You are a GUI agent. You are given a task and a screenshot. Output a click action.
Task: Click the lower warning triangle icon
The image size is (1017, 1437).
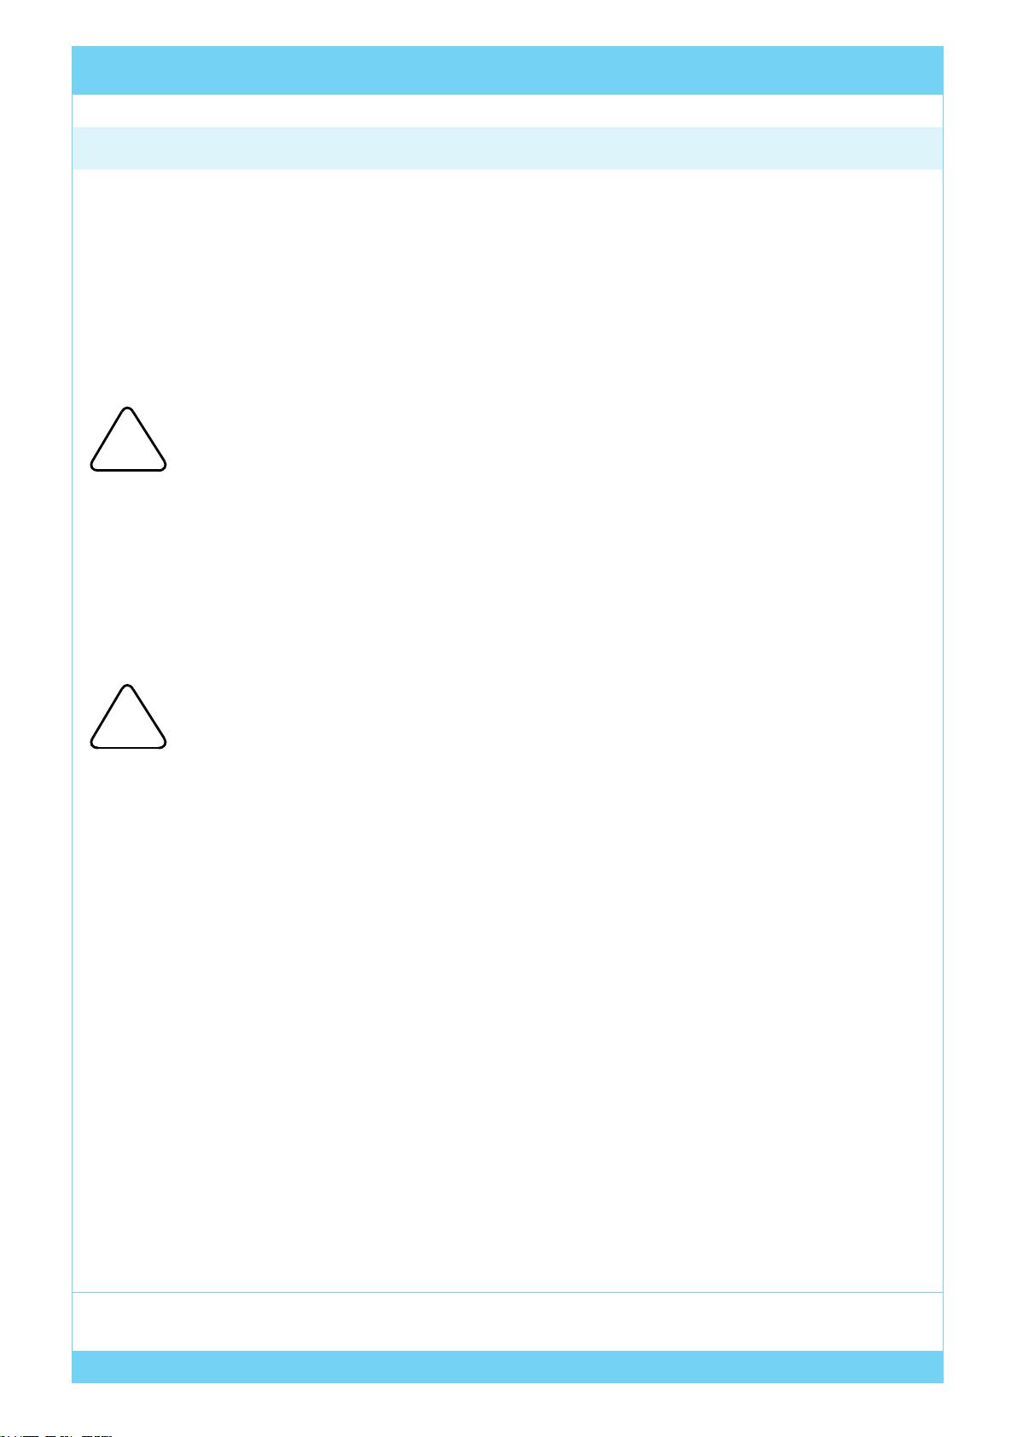point(128,716)
